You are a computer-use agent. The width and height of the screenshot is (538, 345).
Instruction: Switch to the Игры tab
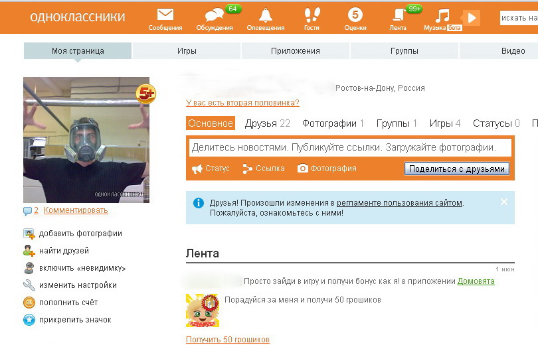click(x=187, y=51)
